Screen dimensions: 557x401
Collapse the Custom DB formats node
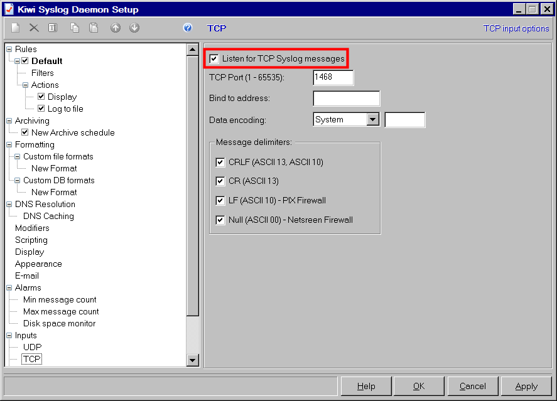point(17,180)
